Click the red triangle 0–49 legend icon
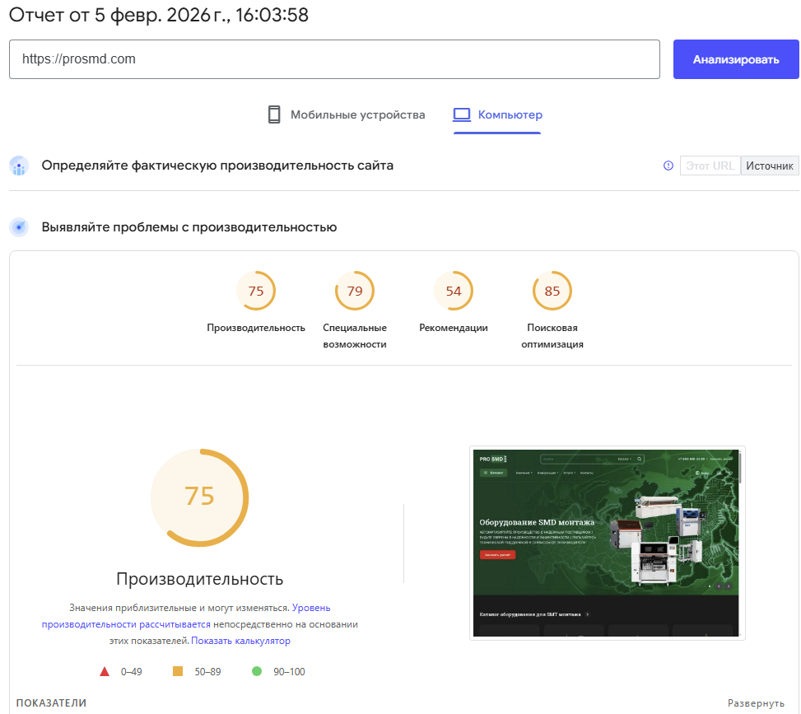Screen dimensions: 801x714 tap(105, 671)
